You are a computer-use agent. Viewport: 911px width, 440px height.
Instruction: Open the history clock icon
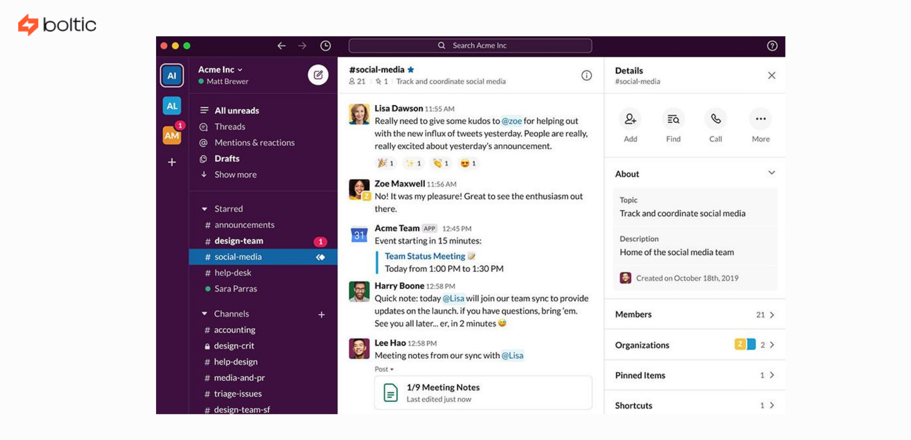click(x=325, y=46)
